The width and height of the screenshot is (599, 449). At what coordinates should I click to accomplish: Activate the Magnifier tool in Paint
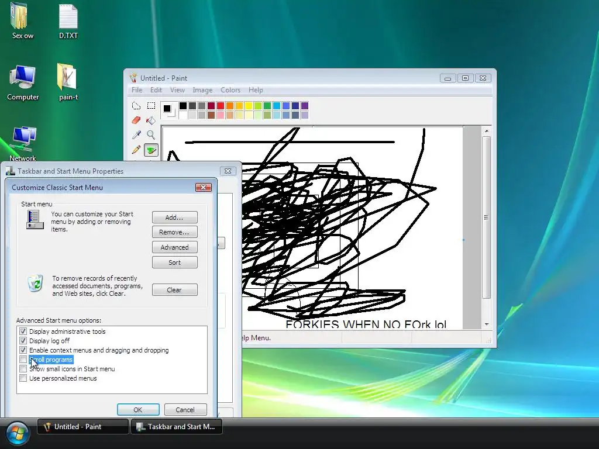pyautogui.click(x=152, y=135)
